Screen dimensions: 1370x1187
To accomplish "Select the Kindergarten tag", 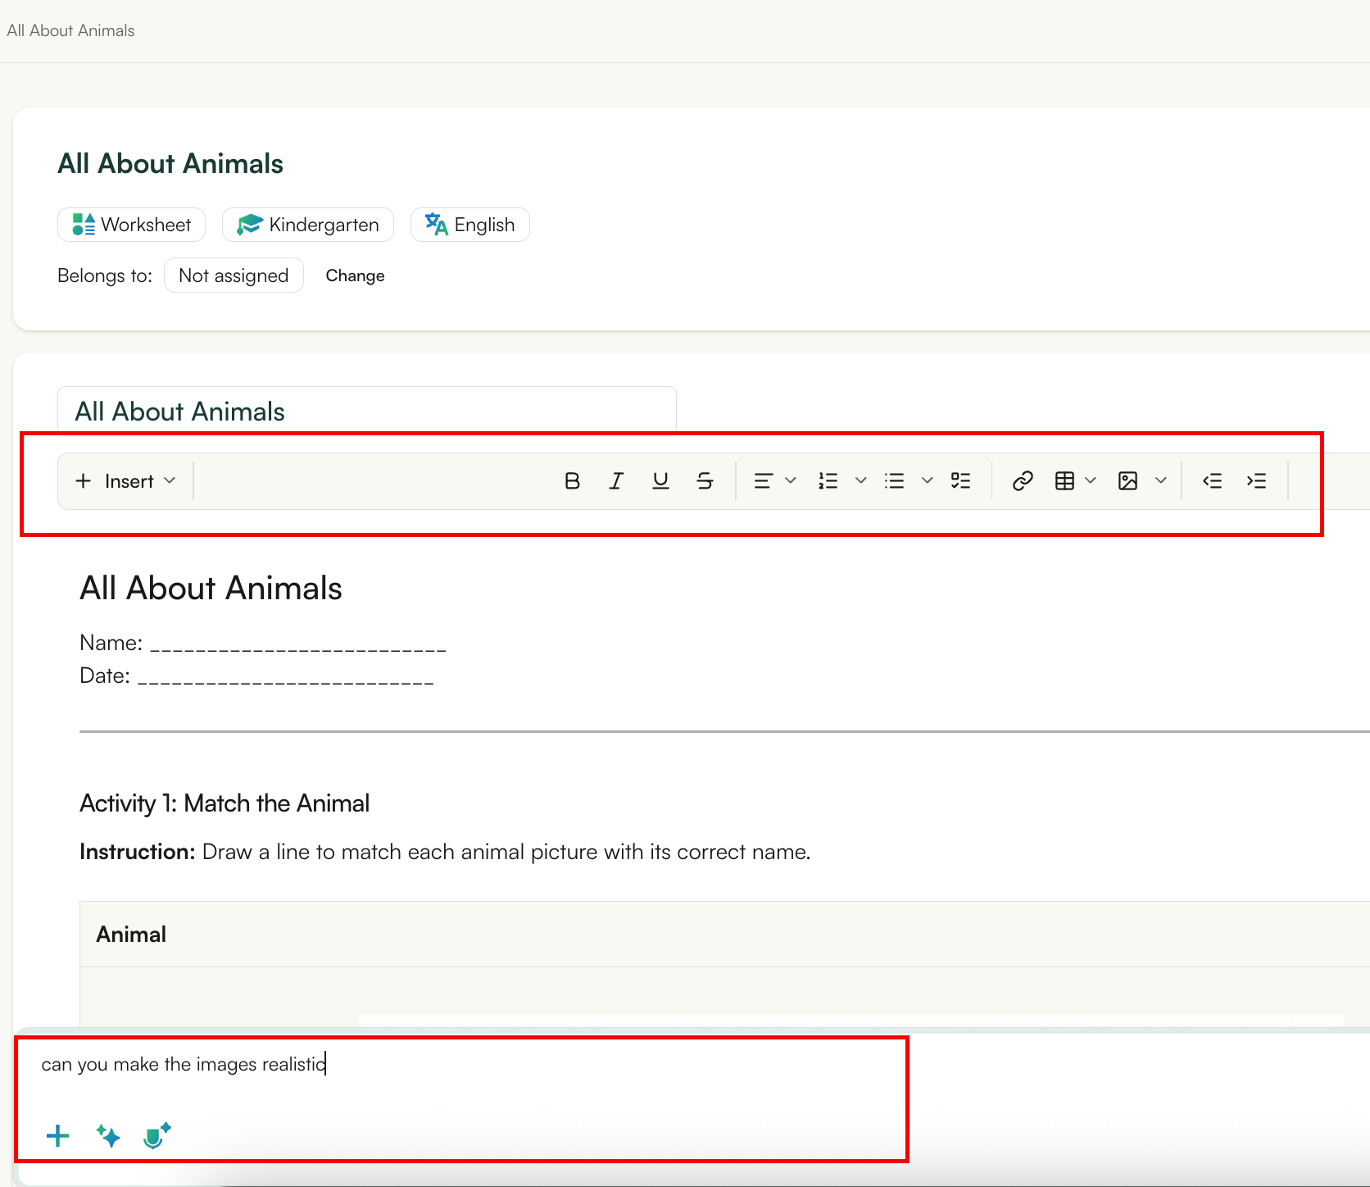I will point(307,224).
